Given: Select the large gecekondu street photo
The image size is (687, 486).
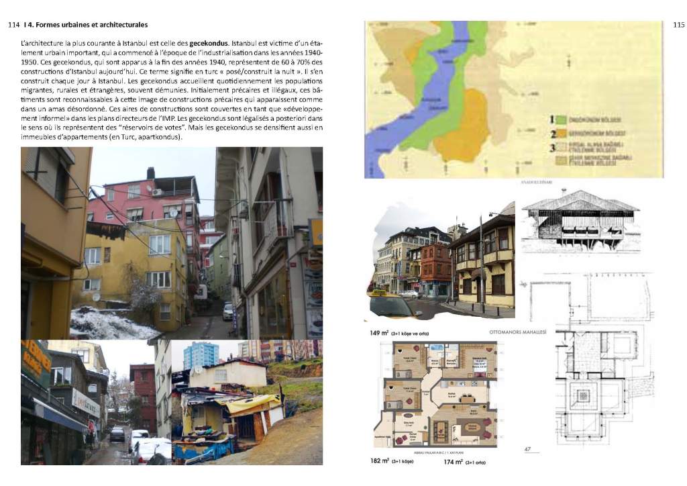Looking at the screenshot, I should pos(172,243).
